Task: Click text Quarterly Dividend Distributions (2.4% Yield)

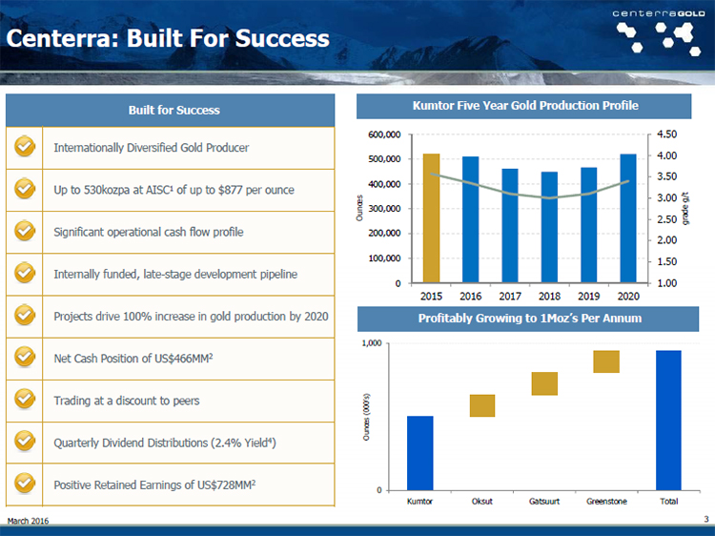Action: click(165, 443)
